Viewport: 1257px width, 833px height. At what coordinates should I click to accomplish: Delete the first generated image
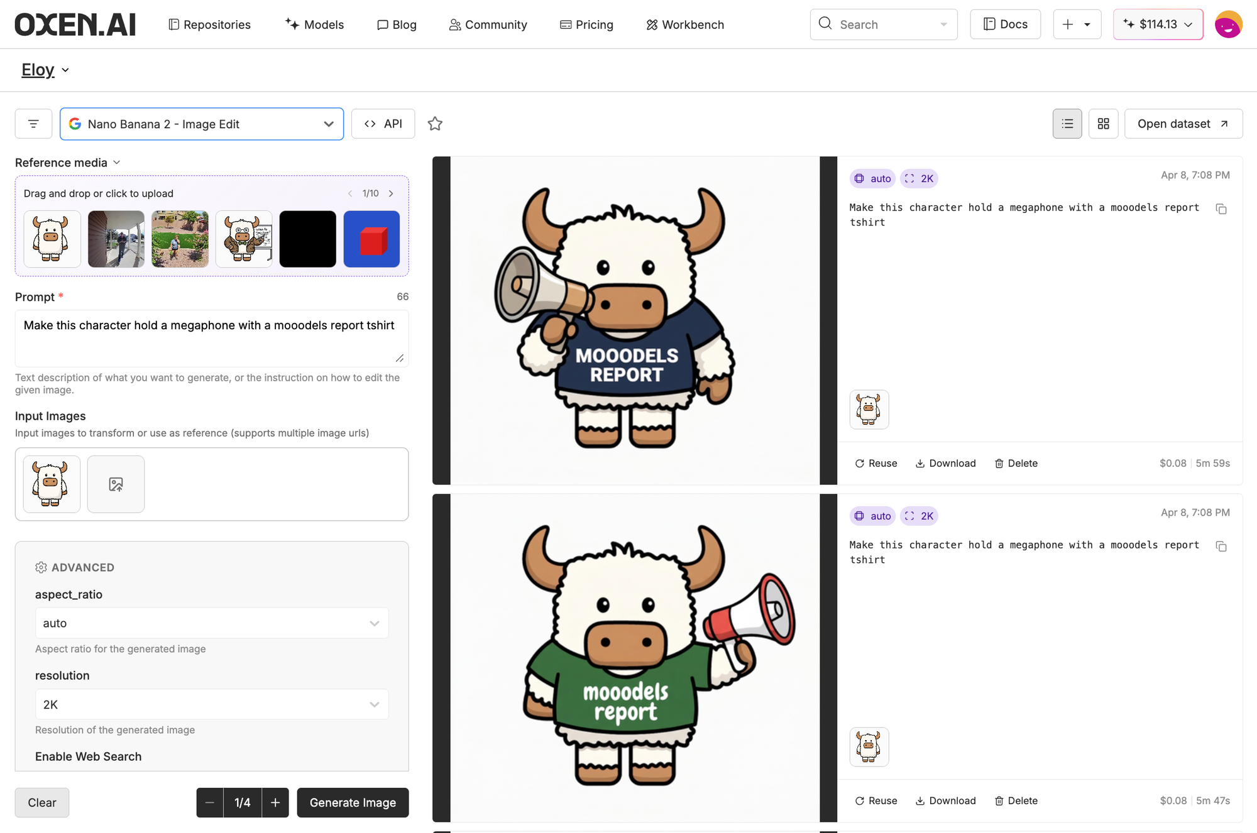(1016, 463)
